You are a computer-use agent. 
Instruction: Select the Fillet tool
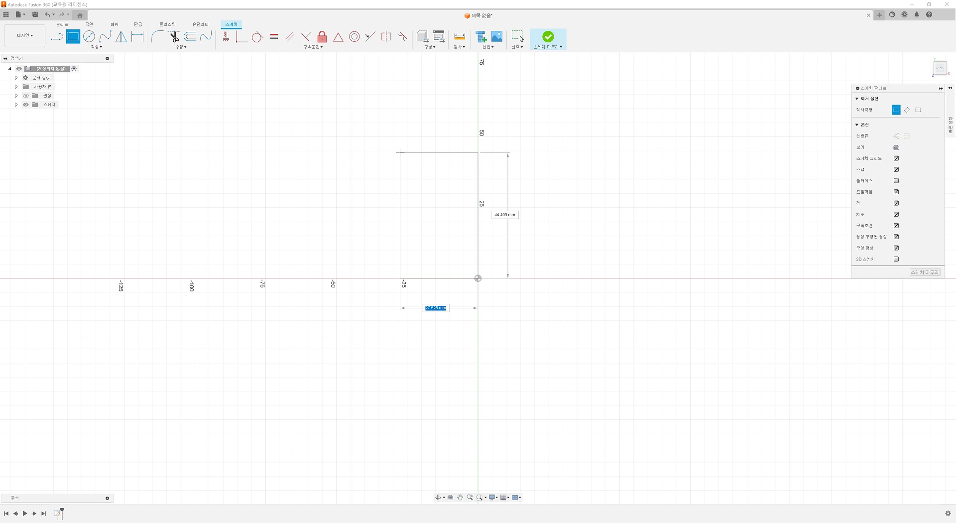pyautogui.click(x=157, y=37)
